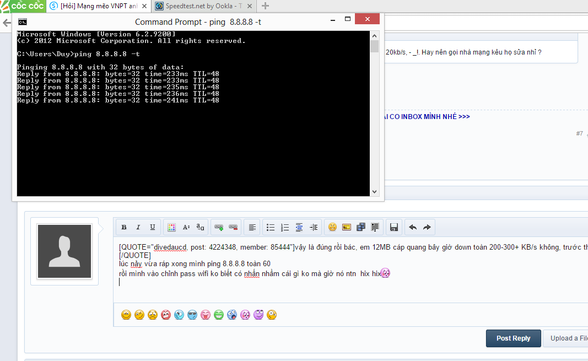The width and height of the screenshot is (588, 361).
Task: Toggle italic text formatting
Action: pos(138,227)
